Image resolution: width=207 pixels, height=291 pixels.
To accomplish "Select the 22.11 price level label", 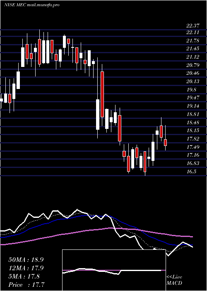I will click(193, 32).
